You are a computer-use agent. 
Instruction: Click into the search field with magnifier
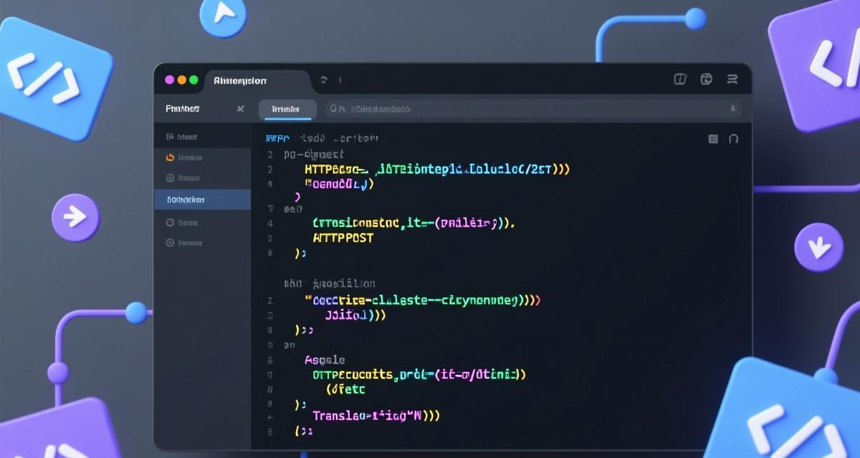(x=533, y=109)
